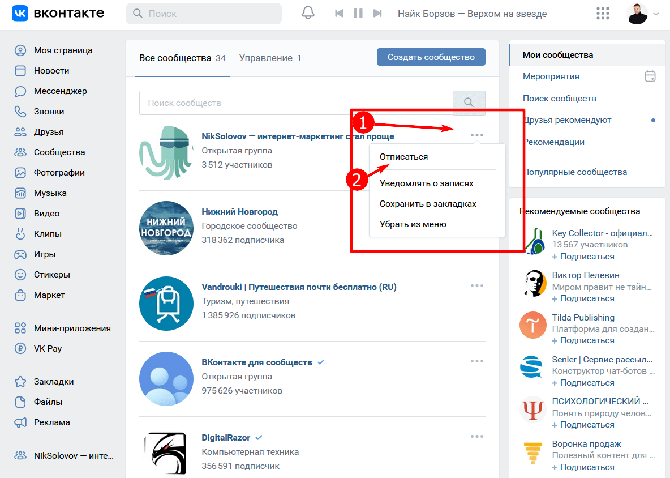Image resolution: width=670 pixels, height=478 pixels.
Task: Subscribe to Виктор Пелевин community
Action: pyautogui.click(x=583, y=298)
